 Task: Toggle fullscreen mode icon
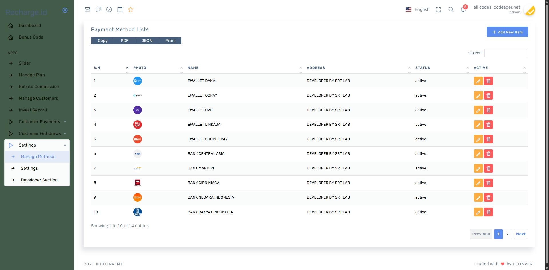coord(438,9)
